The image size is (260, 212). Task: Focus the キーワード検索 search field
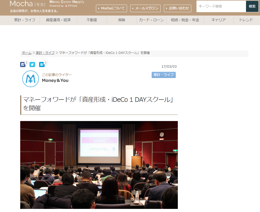tap(221, 6)
